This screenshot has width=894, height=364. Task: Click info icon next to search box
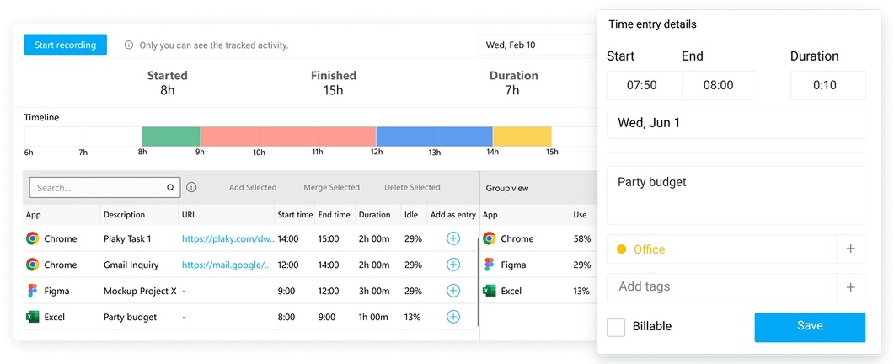[x=191, y=187]
